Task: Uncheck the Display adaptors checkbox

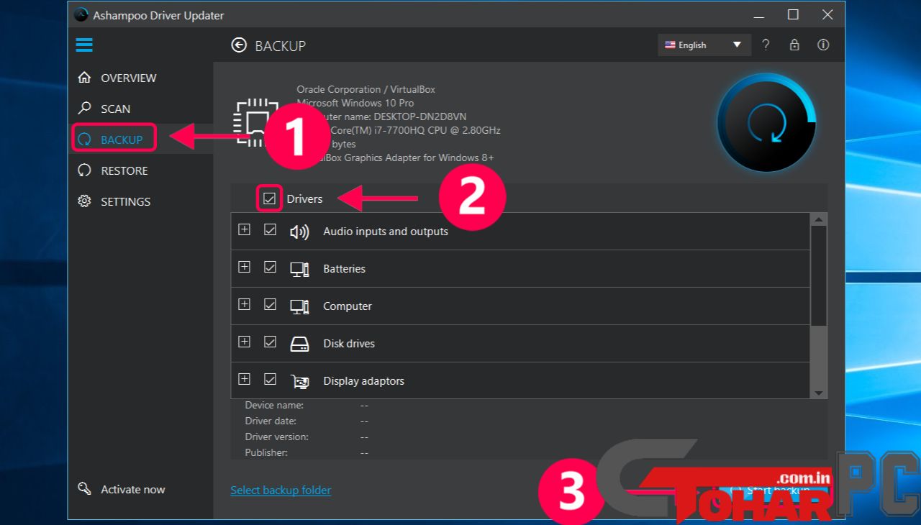Action: pyautogui.click(x=270, y=379)
